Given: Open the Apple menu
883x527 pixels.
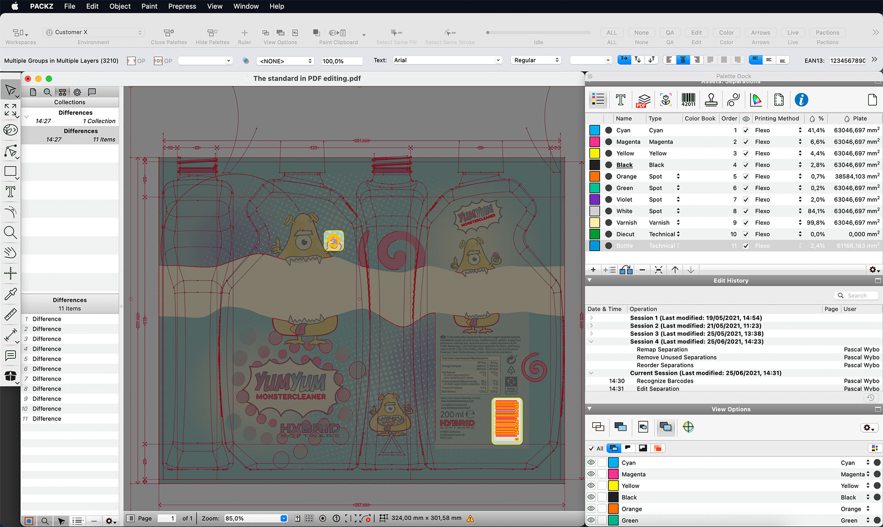Looking at the screenshot, I should pyautogui.click(x=15, y=6).
